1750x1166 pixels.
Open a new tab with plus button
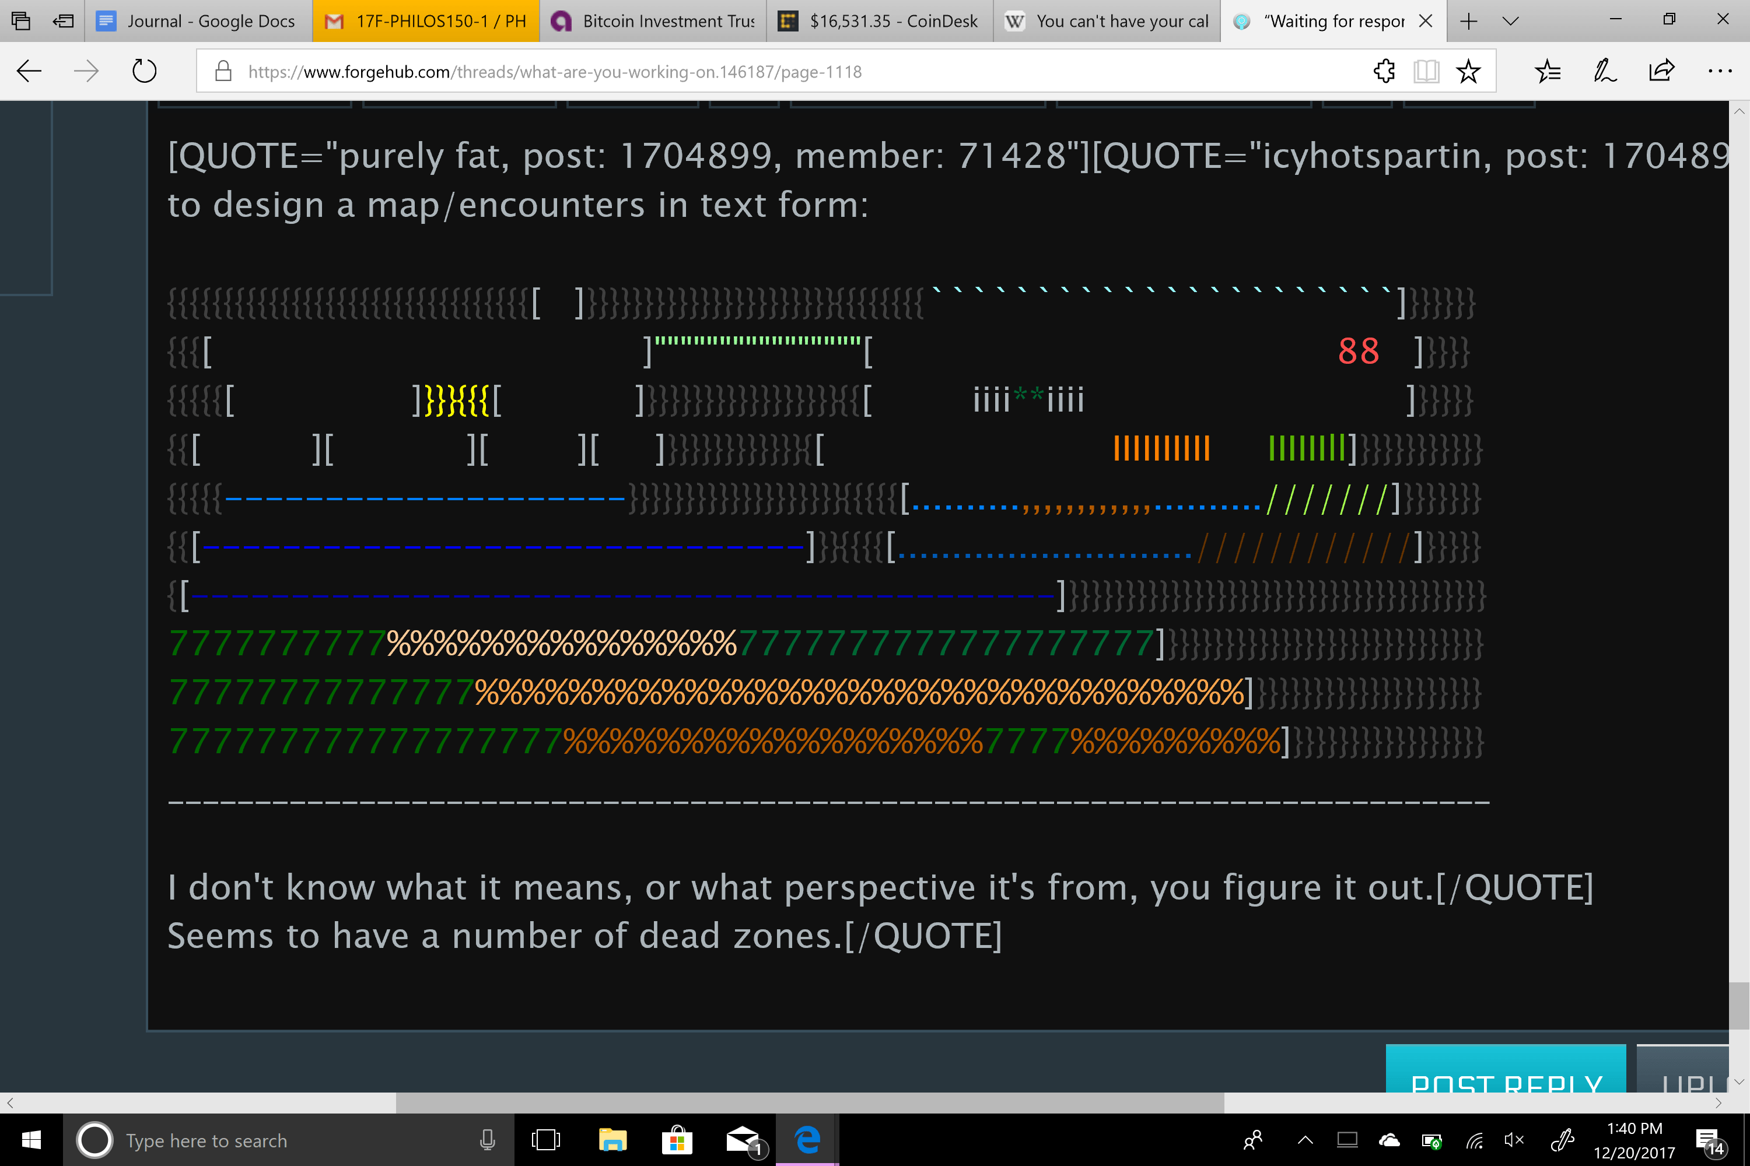tap(1468, 21)
